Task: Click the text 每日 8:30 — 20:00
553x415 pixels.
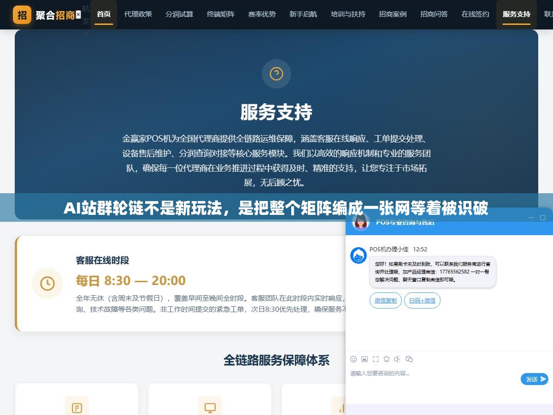Action: (x=131, y=280)
